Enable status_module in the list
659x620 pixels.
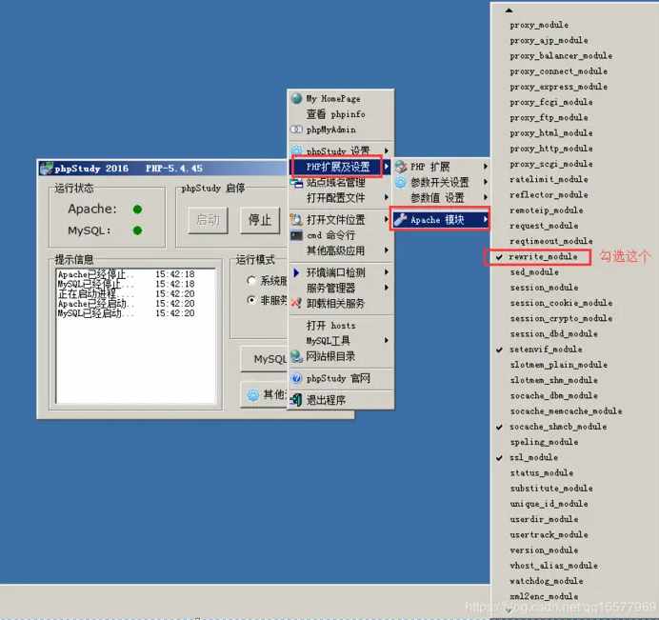tap(542, 473)
